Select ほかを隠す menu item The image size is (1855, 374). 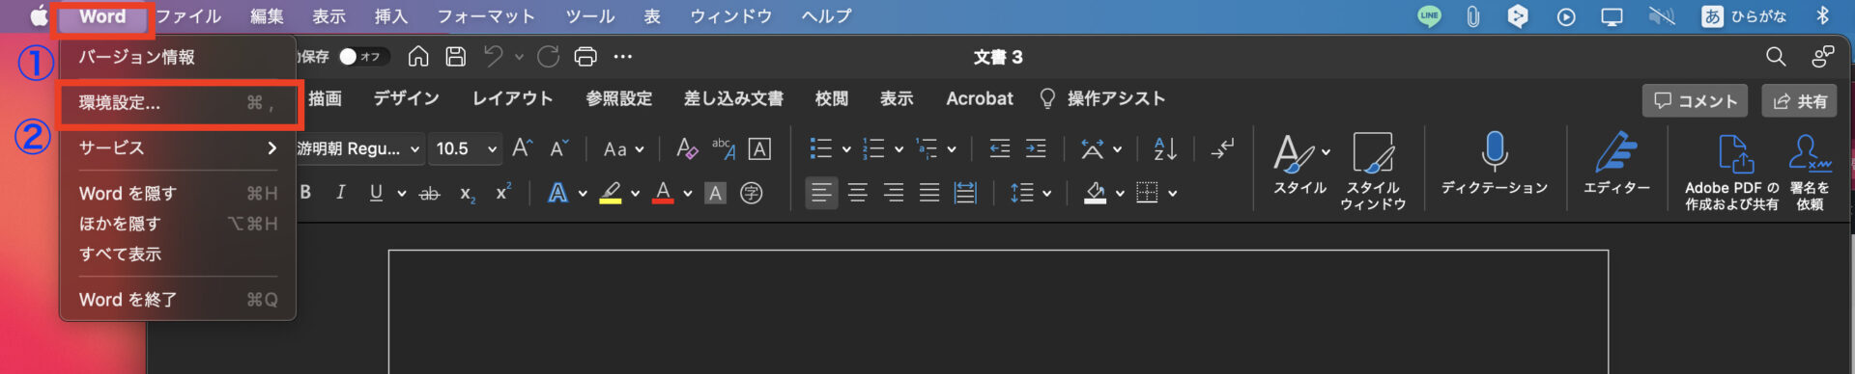[178, 223]
